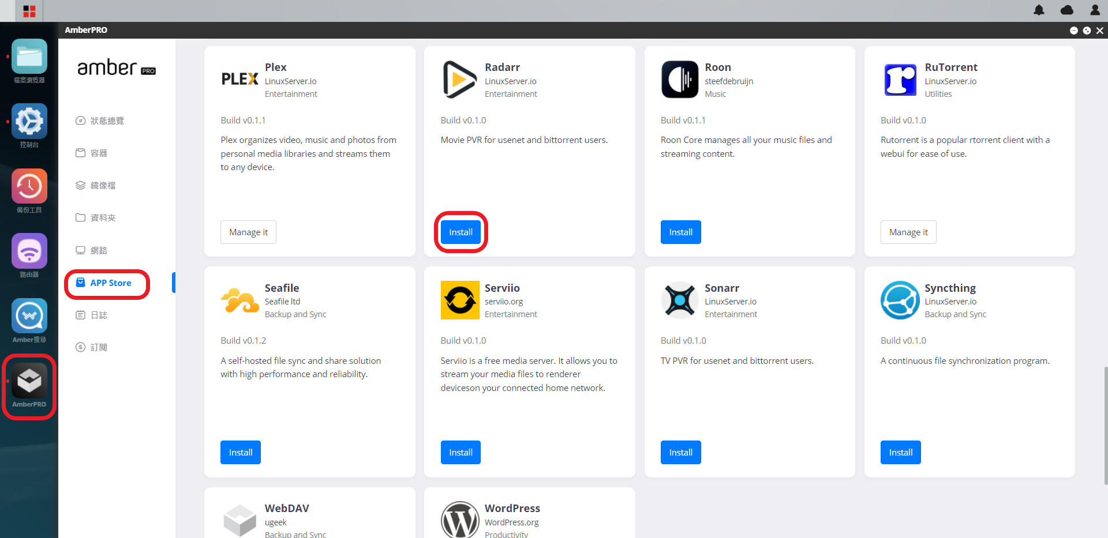Minimize the AmberPRO window
The width and height of the screenshot is (1108, 538).
1073,31
